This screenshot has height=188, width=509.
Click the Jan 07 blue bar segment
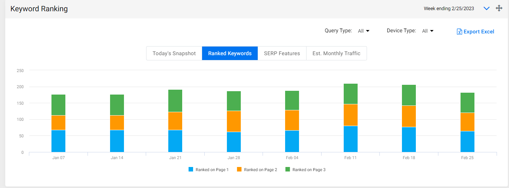[58, 141]
